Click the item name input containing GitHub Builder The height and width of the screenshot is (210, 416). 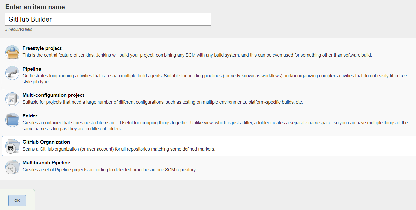(x=108, y=19)
